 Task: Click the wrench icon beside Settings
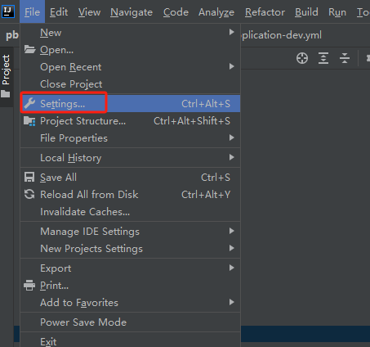coord(29,104)
